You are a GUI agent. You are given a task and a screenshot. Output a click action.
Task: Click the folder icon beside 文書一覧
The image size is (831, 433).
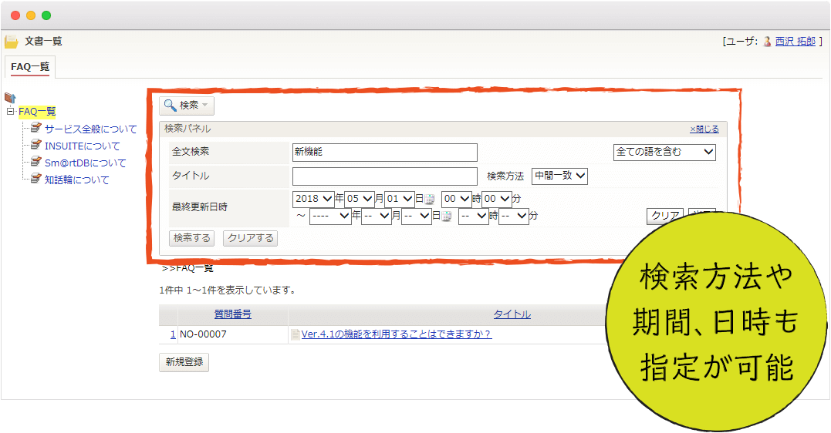(11, 42)
